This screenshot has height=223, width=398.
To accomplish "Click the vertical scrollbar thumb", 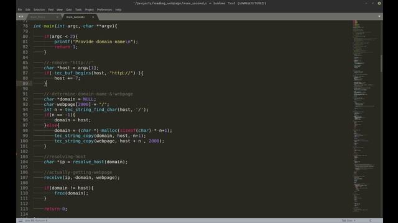I will click(x=381, y=63).
